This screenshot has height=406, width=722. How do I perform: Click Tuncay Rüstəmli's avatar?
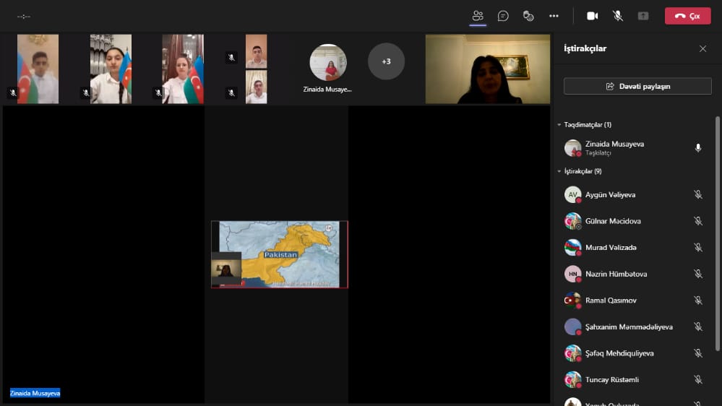[573, 380]
